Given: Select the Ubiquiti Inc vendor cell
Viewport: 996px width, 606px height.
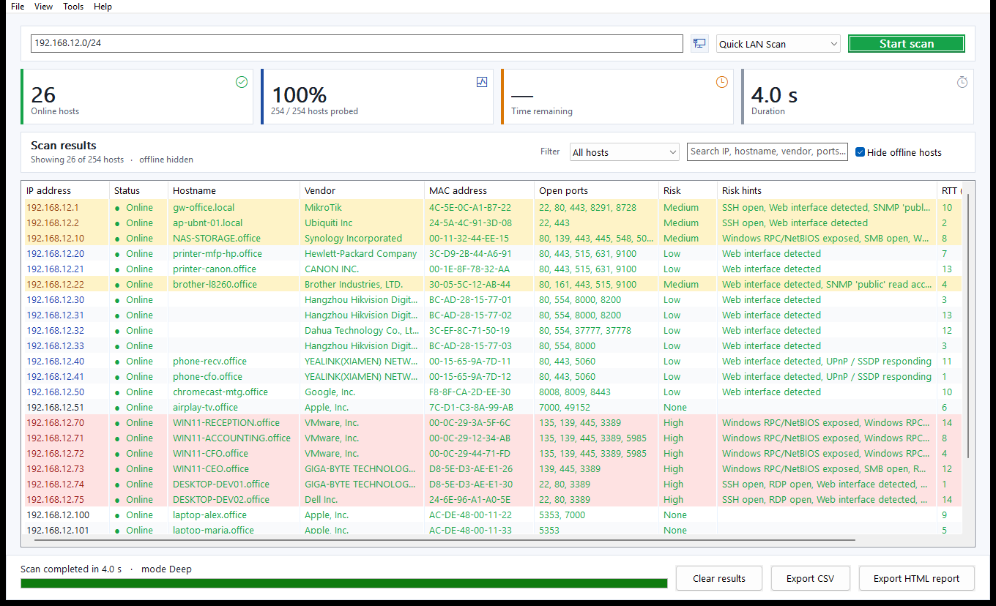Looking at the screenshot, I should click(362, 222).
